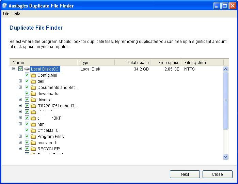Open the Help menu
The image size is (238, 184).
(x=16, y=13)
